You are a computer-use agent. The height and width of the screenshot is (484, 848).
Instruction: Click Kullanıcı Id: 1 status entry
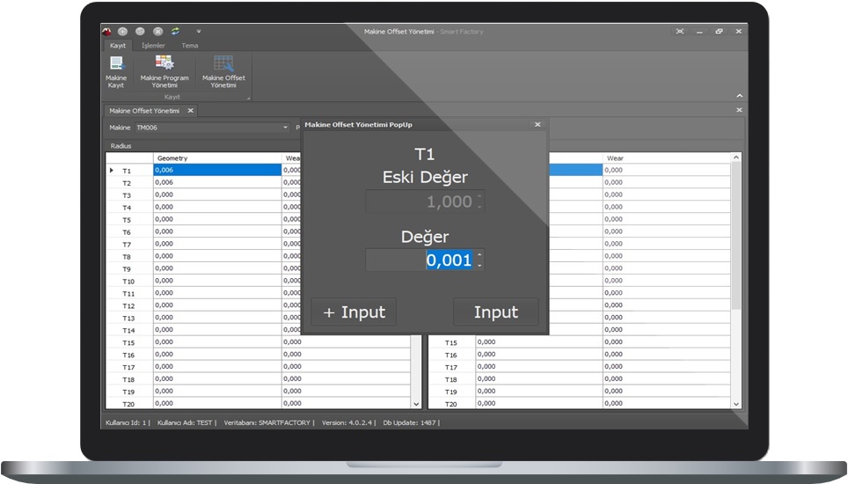pos(126,423)
